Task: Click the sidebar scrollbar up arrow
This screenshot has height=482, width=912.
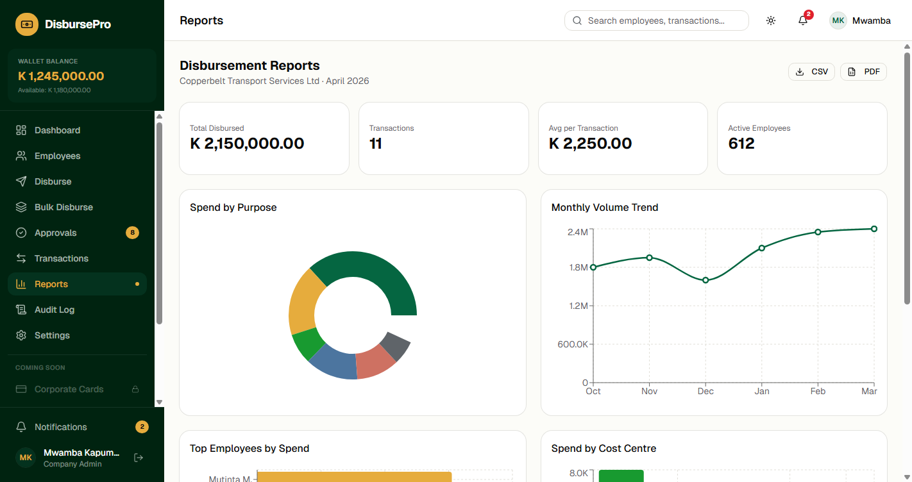Action: 160,116
